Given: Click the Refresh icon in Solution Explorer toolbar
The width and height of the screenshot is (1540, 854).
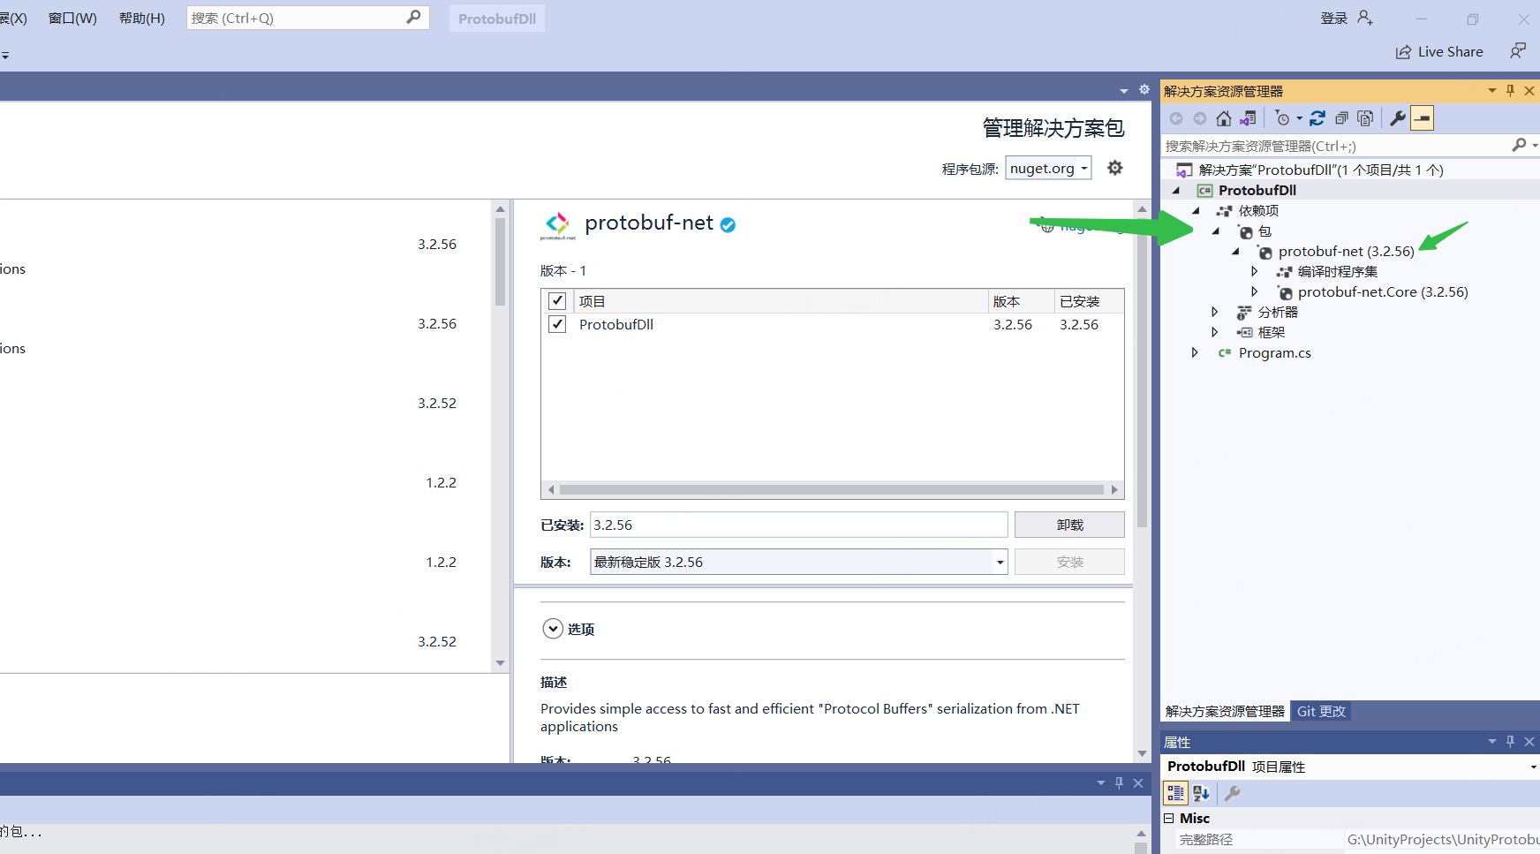Looking at the screenshot, I should (1317, 117).
